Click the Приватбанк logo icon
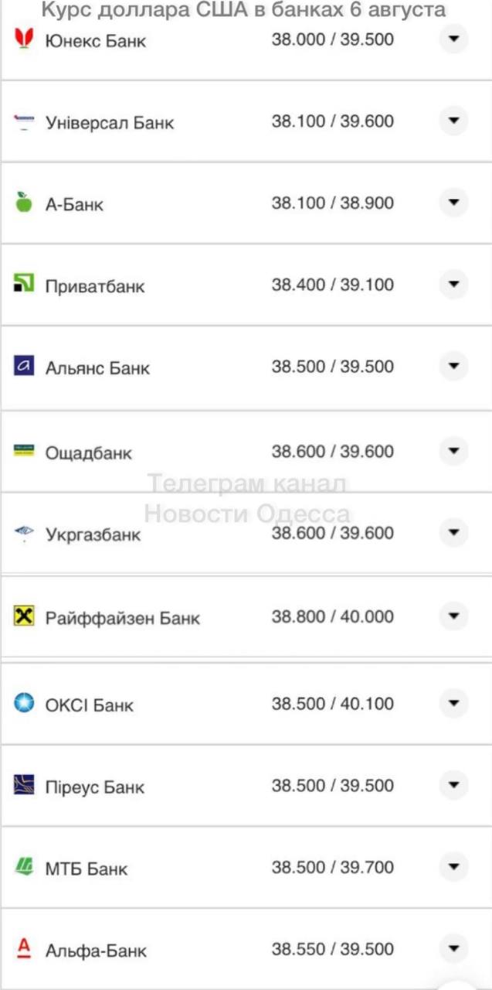The height and width of the screenshot is (990, 492). point(24,285)
